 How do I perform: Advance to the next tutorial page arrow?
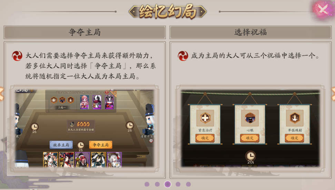click(333, 93)
